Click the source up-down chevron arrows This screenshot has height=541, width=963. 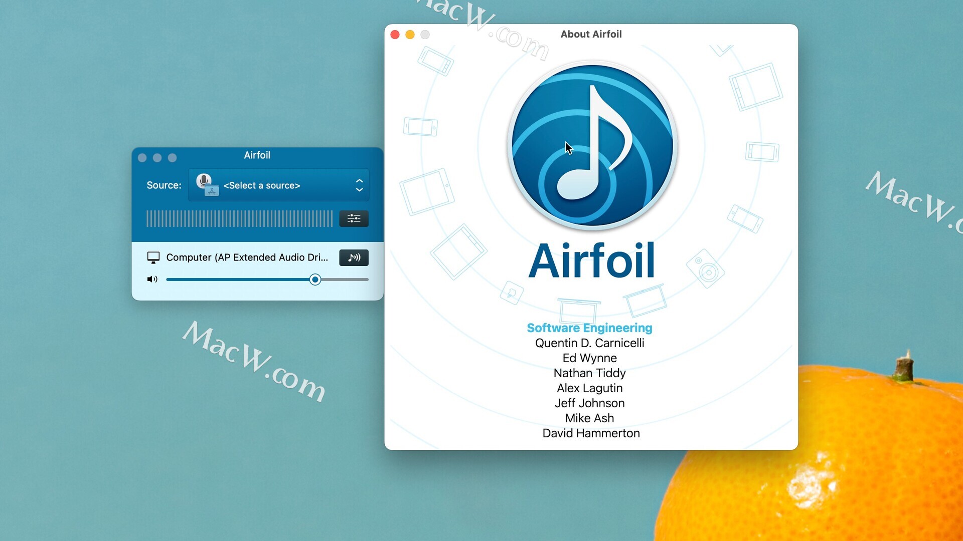(359, 185)
